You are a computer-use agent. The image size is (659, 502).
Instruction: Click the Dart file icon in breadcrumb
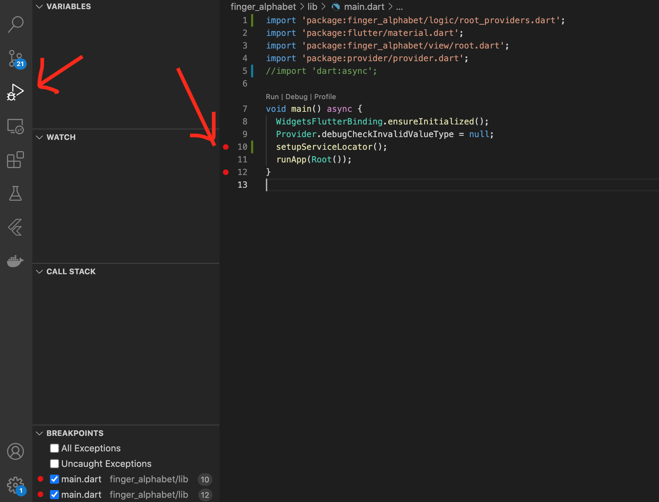[336, 7]
